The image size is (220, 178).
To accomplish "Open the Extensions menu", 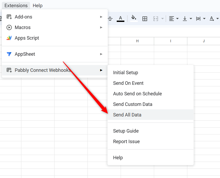I will [16, 6].
